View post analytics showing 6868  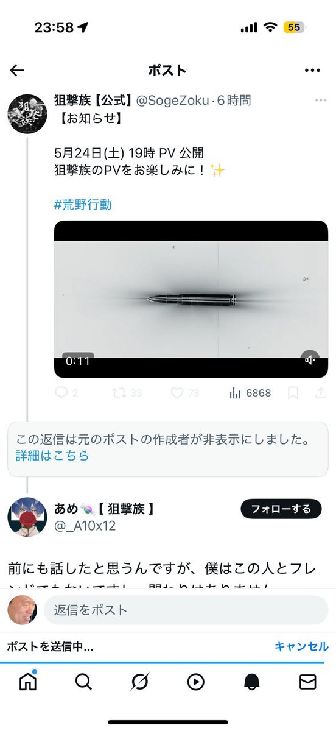[250, 393]
